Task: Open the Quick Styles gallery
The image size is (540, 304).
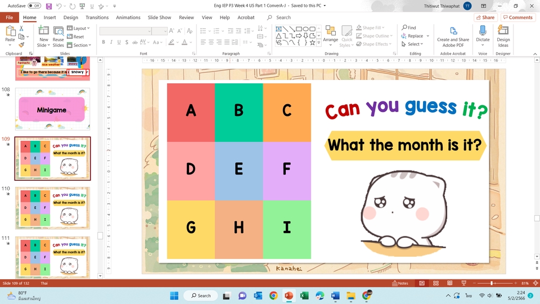Action: (x=346, y=36)
